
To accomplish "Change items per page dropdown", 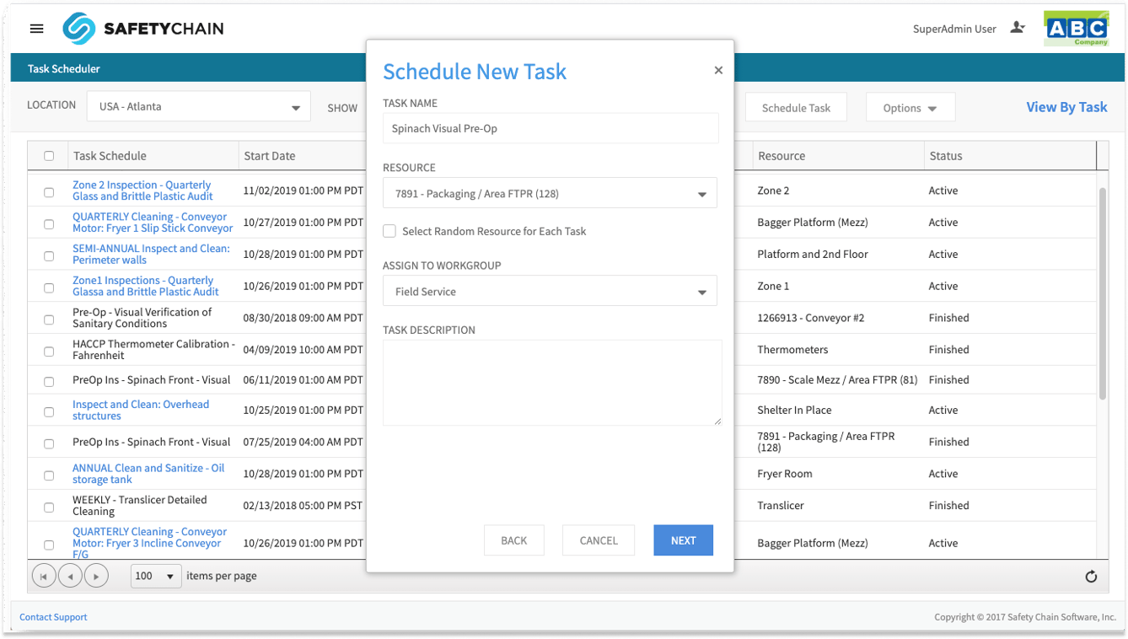I will (156, 577).
